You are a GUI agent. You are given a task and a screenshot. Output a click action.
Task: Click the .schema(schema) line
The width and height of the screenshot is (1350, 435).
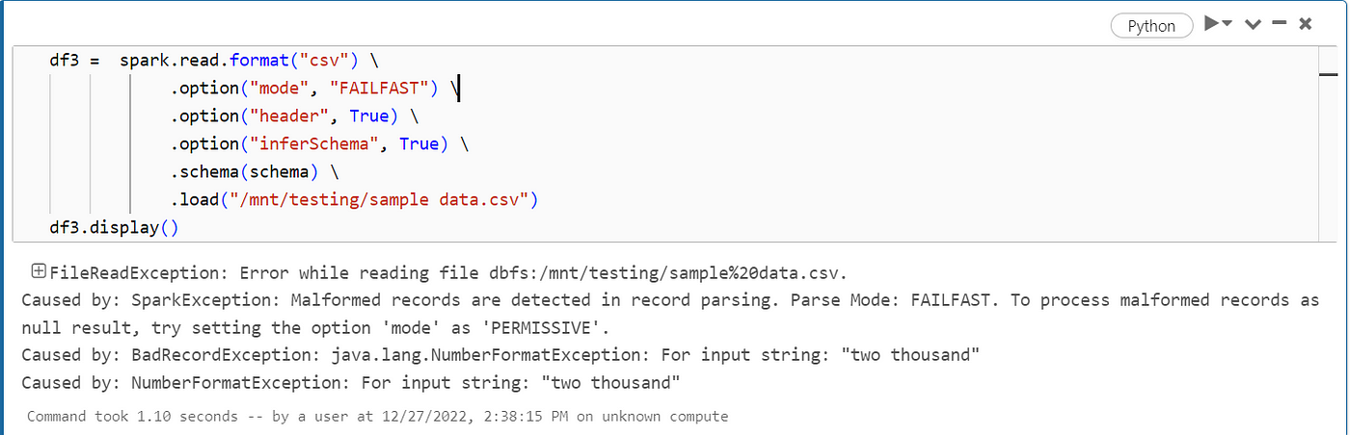256,172
